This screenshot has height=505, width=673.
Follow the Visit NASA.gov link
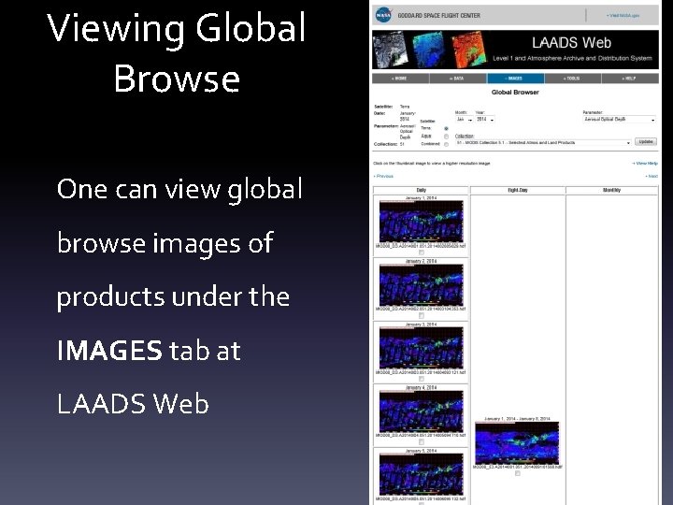[623, 16]
